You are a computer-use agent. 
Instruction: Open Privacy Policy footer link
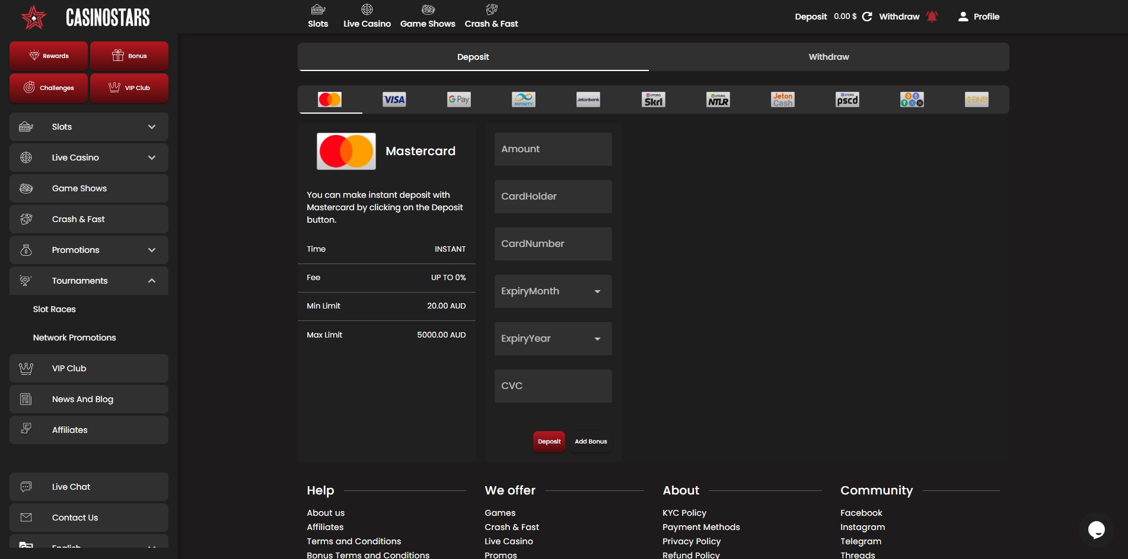pos(692,541)
